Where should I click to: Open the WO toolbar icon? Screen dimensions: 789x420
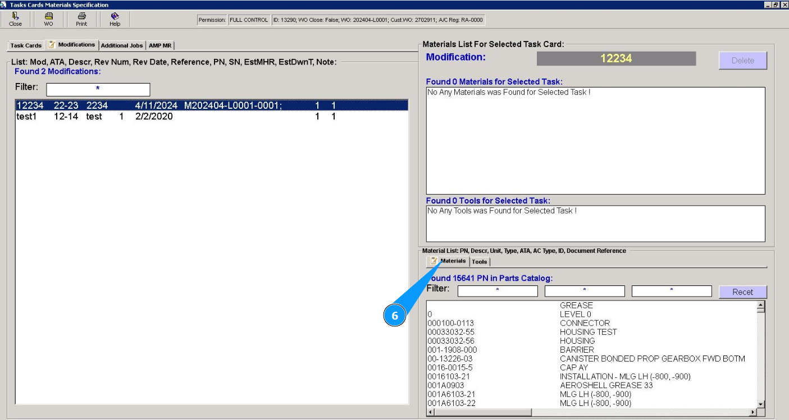click(48, 19)
